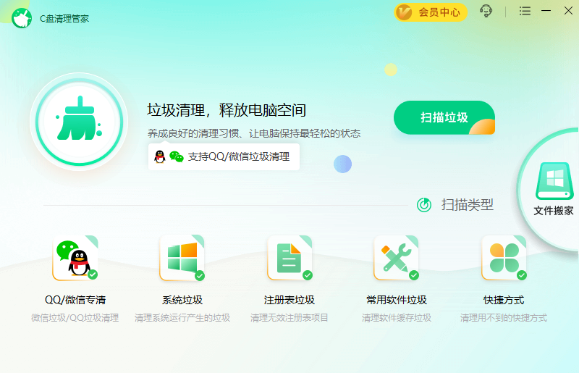Click the 扫描类型 heading icon
This screenshot has width=579, height=373.
point(424,205)
